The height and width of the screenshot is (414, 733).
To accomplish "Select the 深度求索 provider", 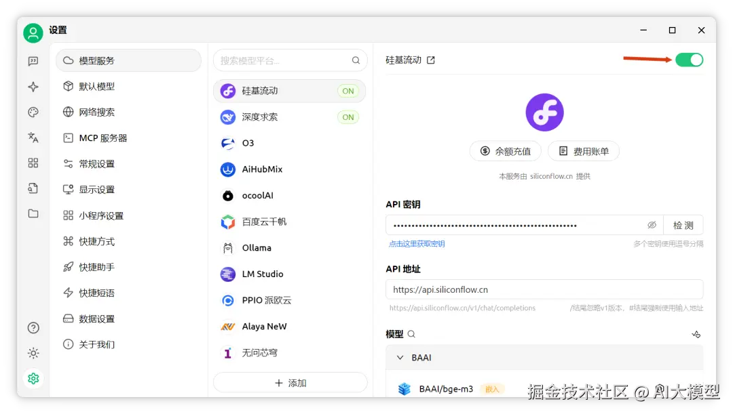I will tap(290, 117).
